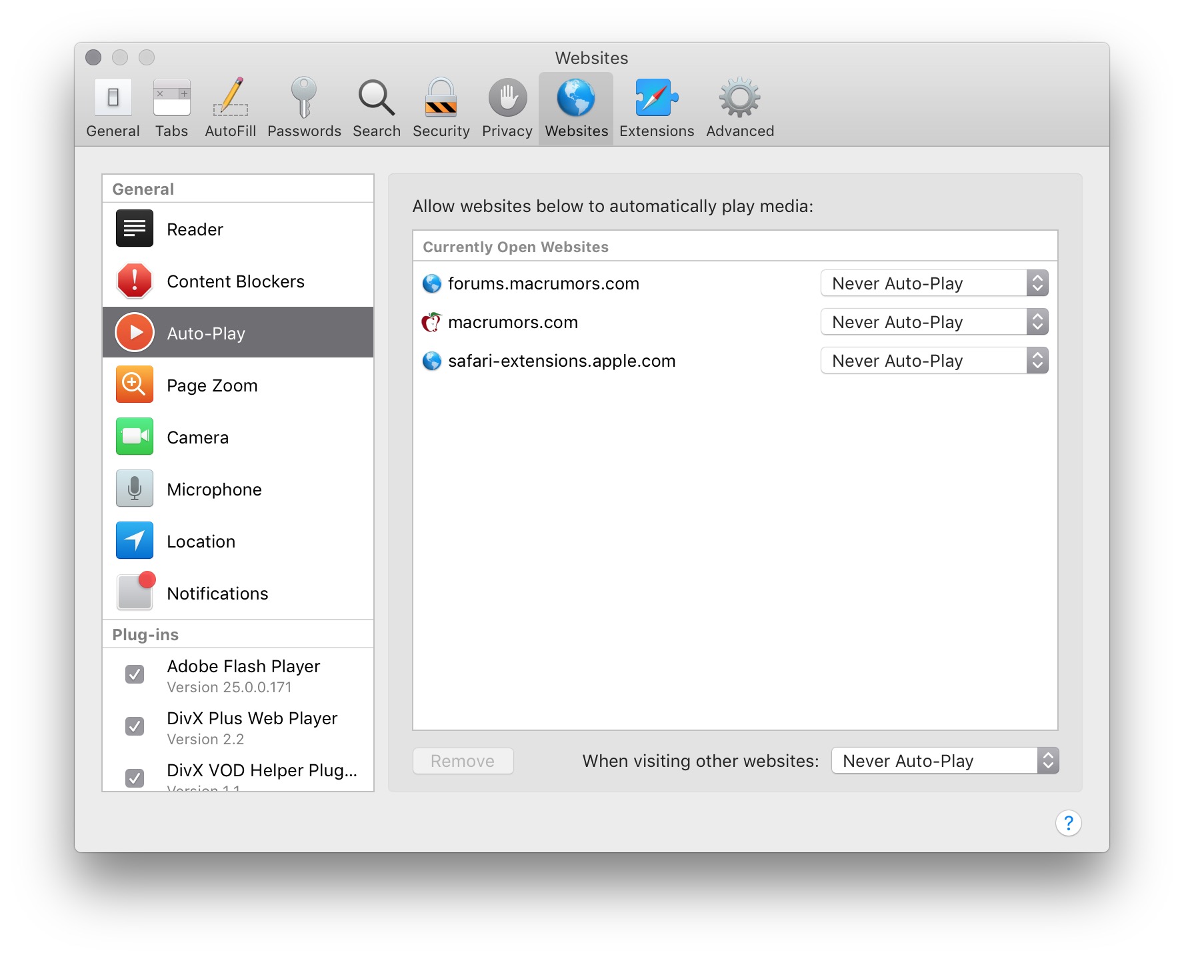Select the Notifications row label
This screenshot has height=959, width=1184.
[217, 594]
